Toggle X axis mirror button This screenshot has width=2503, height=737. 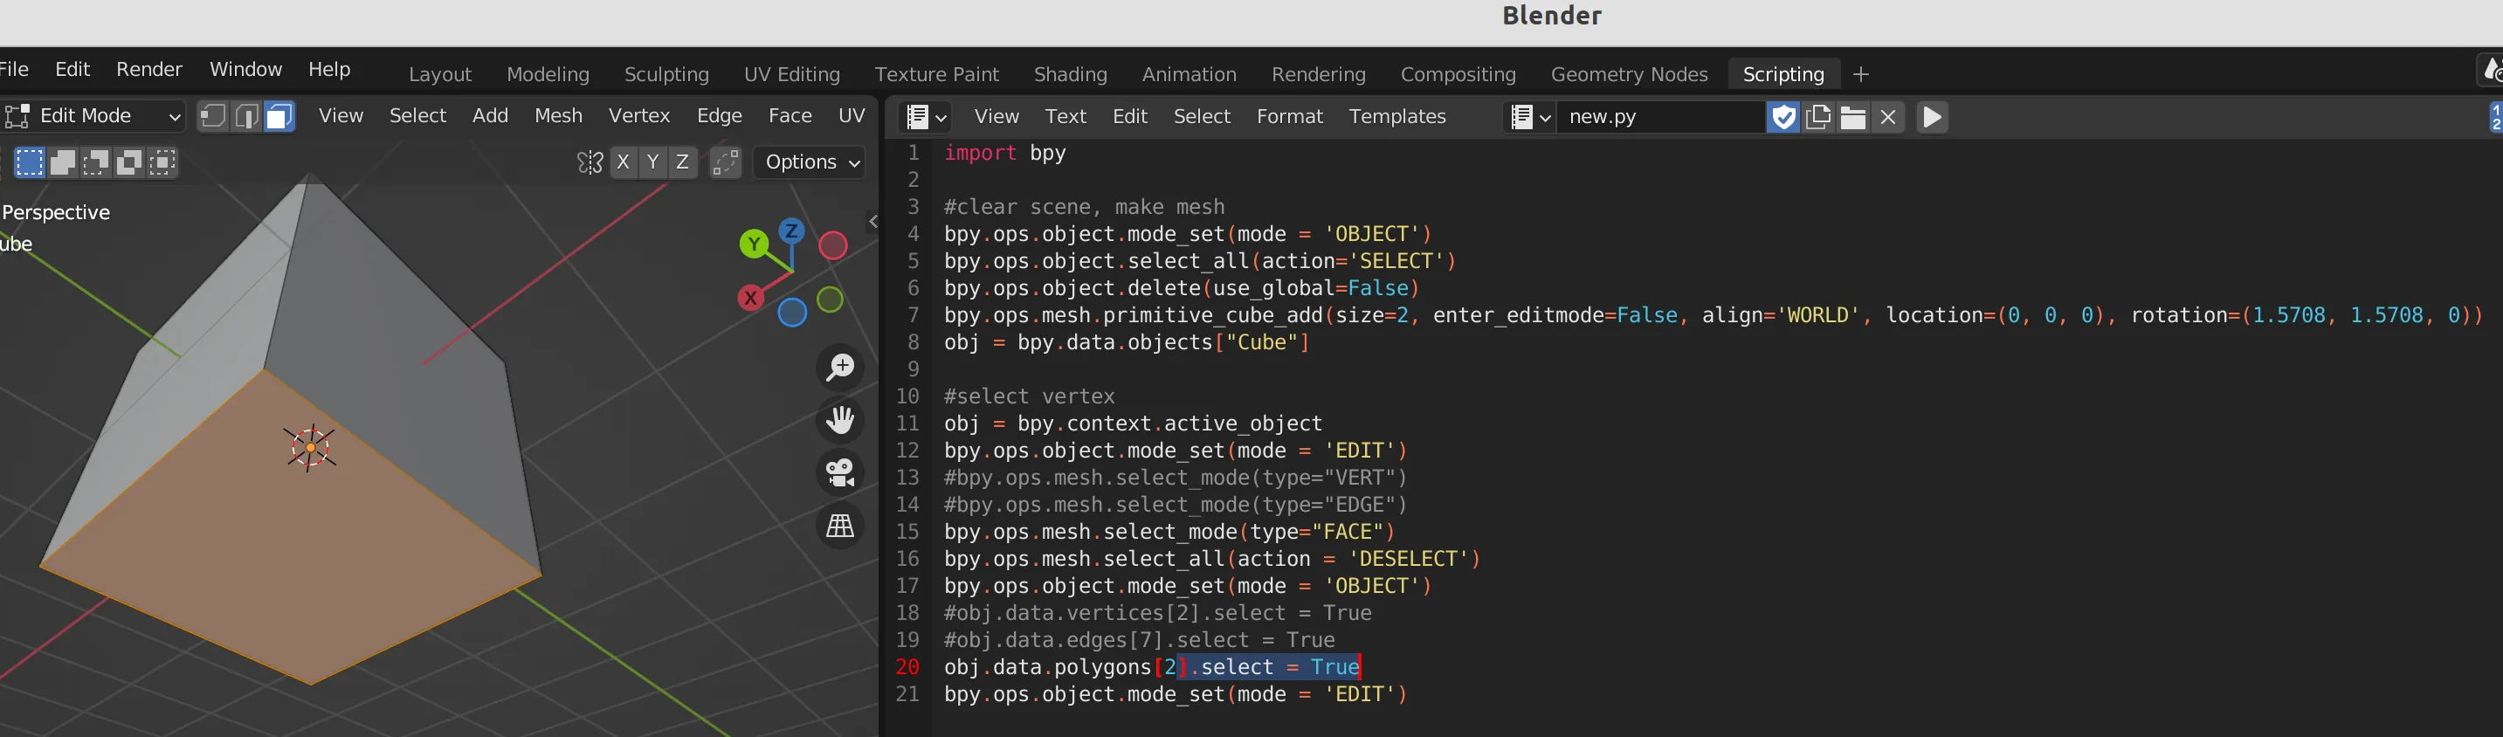coord(623,162)
